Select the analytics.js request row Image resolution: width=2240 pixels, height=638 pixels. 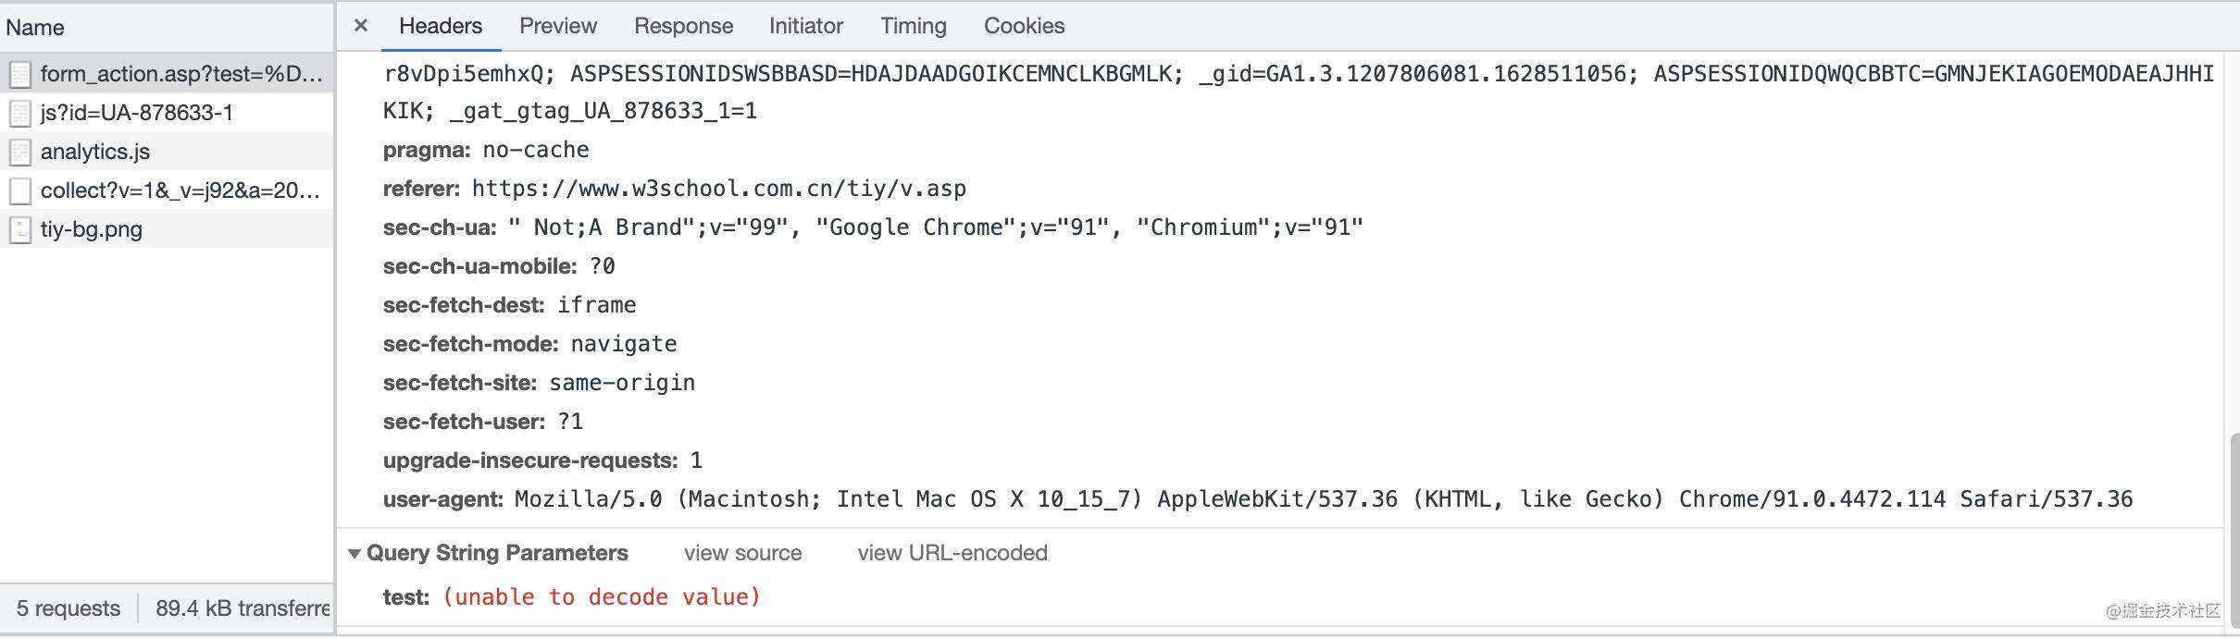click(x=167, y=152)
